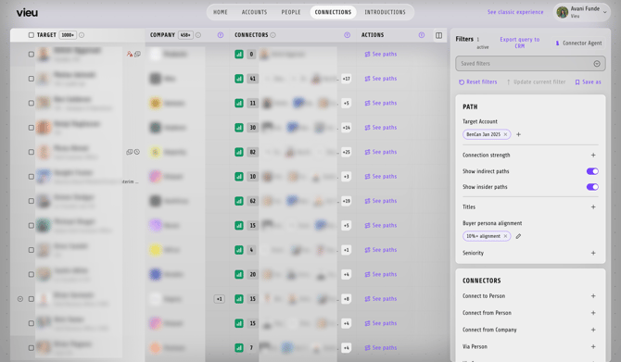Image resolution: width=621 pixels, height=362 pixels.
Task: Toggle Show indirect paths switch
Action: pyautogui.click(x=592, y=171)
